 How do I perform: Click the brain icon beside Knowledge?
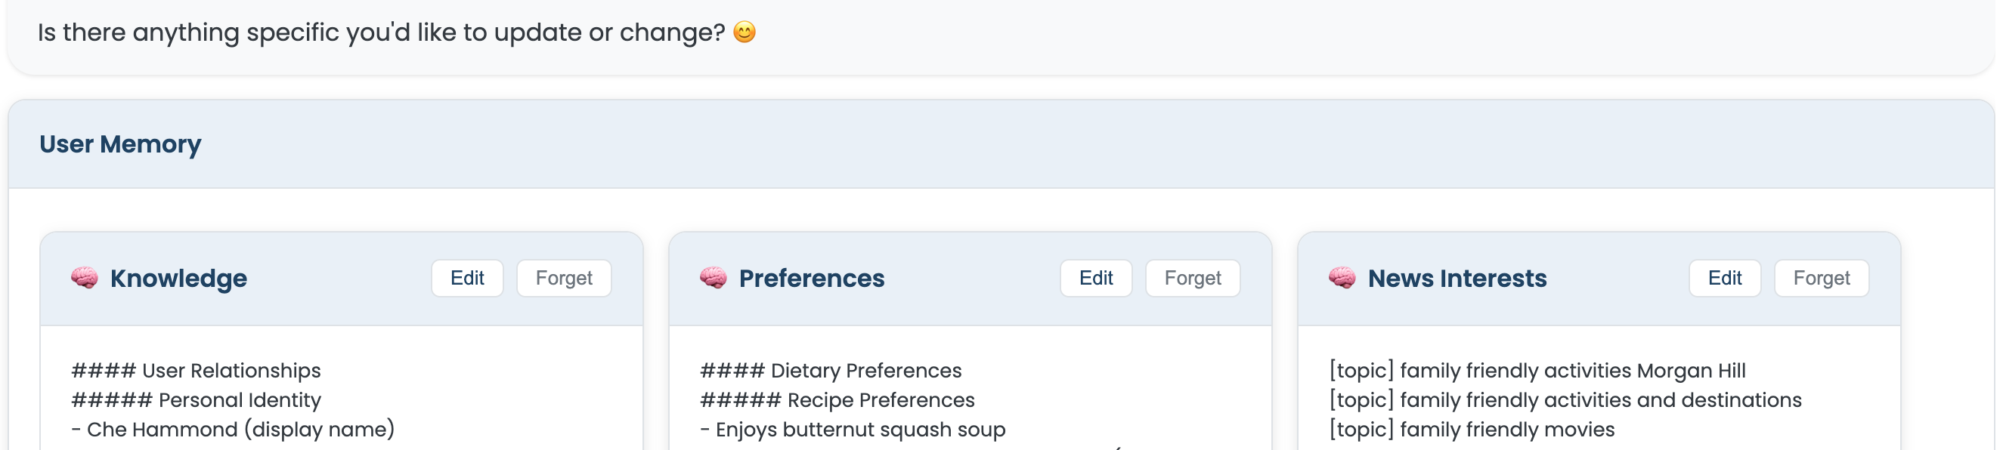click(x=85, y=277)
